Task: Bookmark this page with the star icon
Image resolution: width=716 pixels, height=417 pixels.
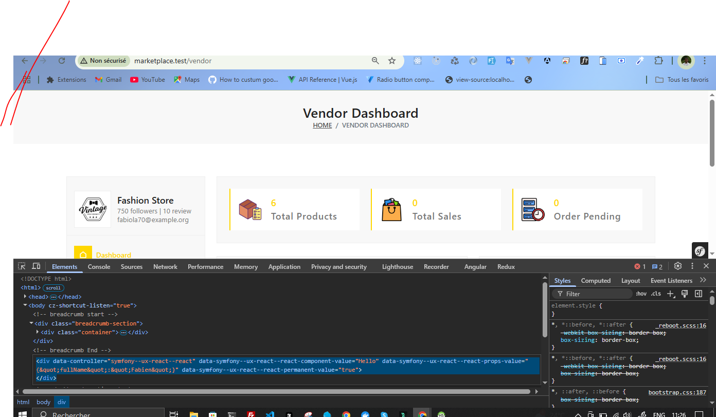Action: tap(392, 61)
